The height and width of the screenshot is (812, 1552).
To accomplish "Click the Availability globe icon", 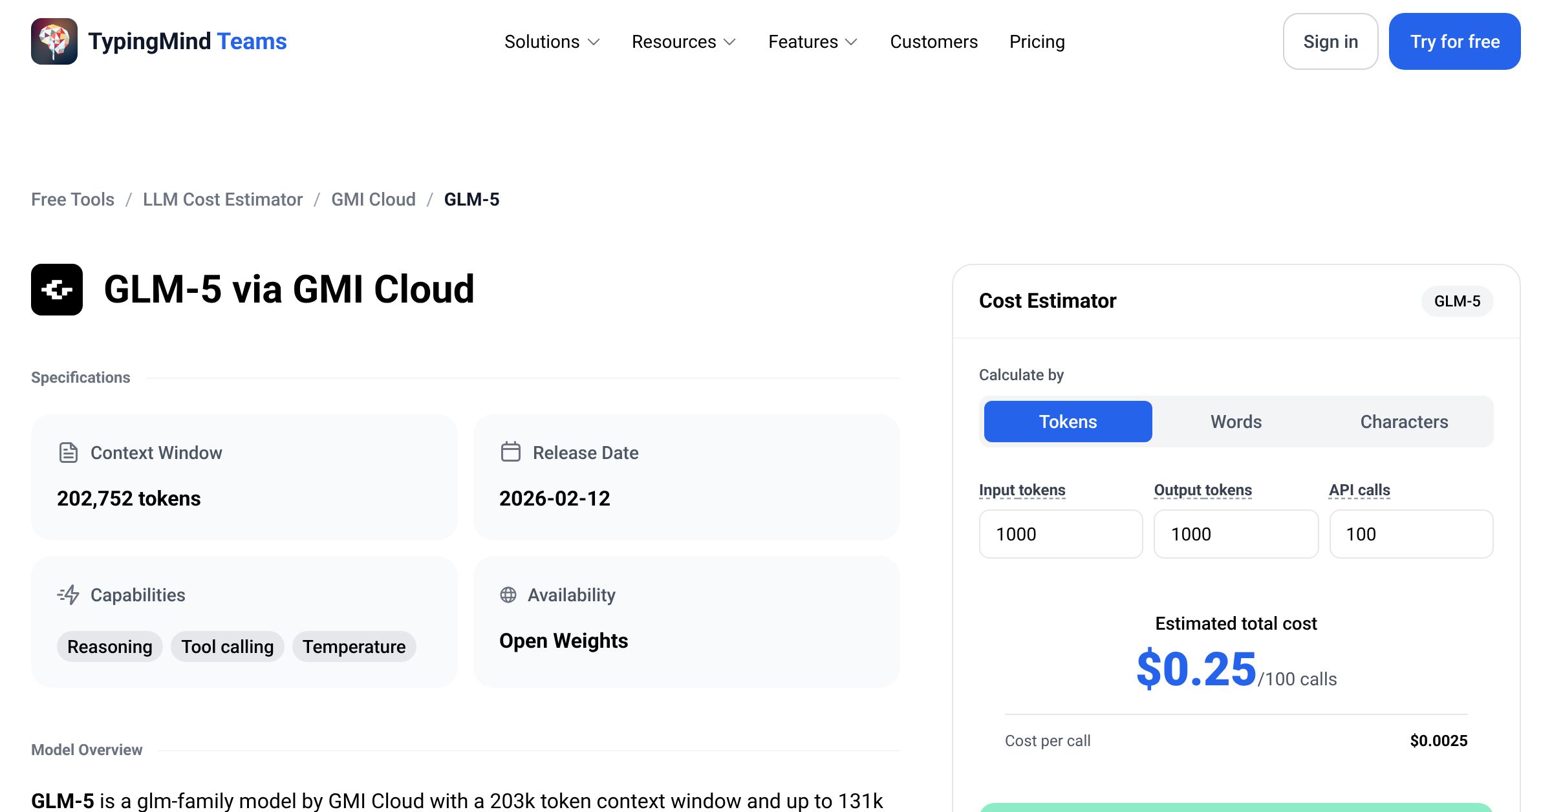I will [x=508, y=595].
